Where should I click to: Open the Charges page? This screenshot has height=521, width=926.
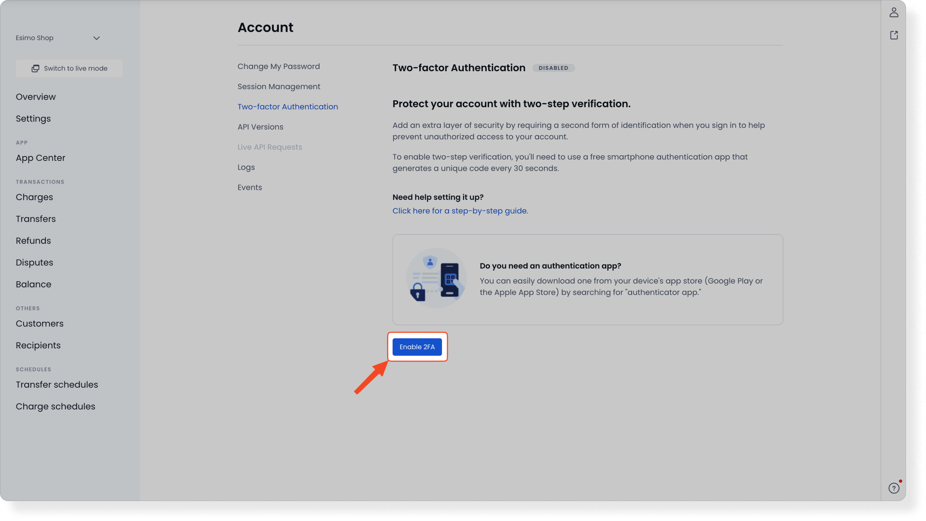click(x=34, y=197)
